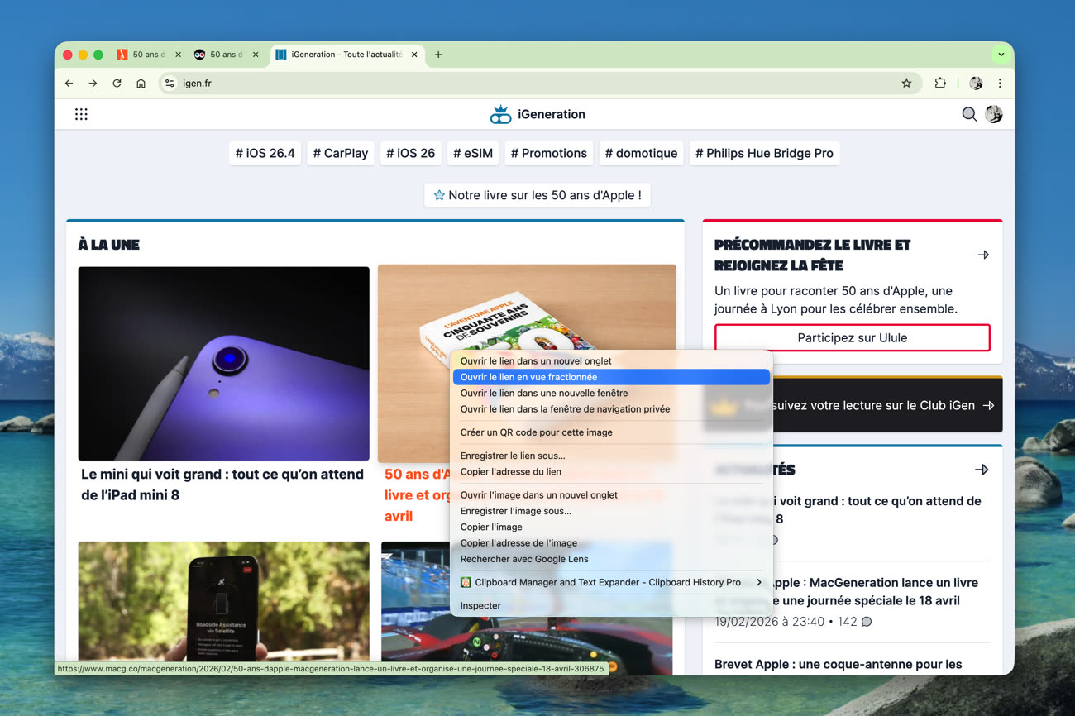
Task: Reload the igen.fr page
Action: [117, 84]
